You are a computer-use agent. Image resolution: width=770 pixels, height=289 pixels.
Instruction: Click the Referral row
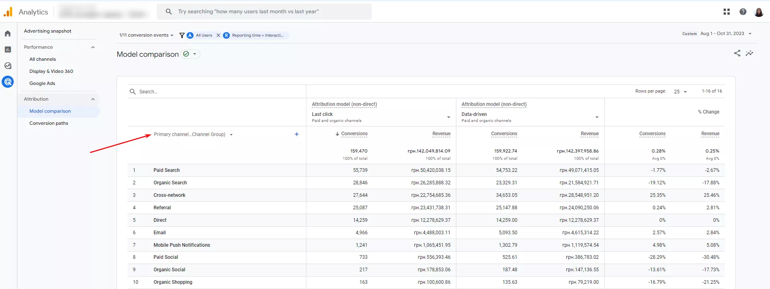click(426, 208)
